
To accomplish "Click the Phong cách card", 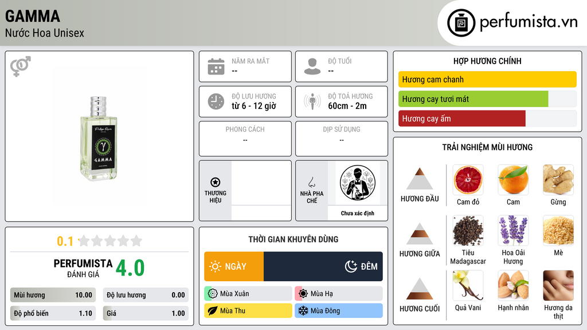I will point(245,139).
